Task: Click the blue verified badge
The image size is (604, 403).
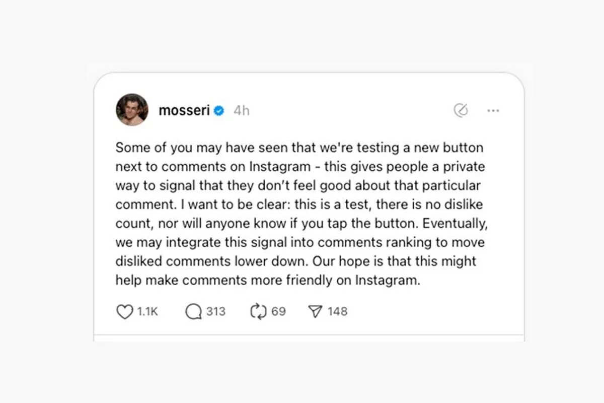Action: [x=219, y=111]
